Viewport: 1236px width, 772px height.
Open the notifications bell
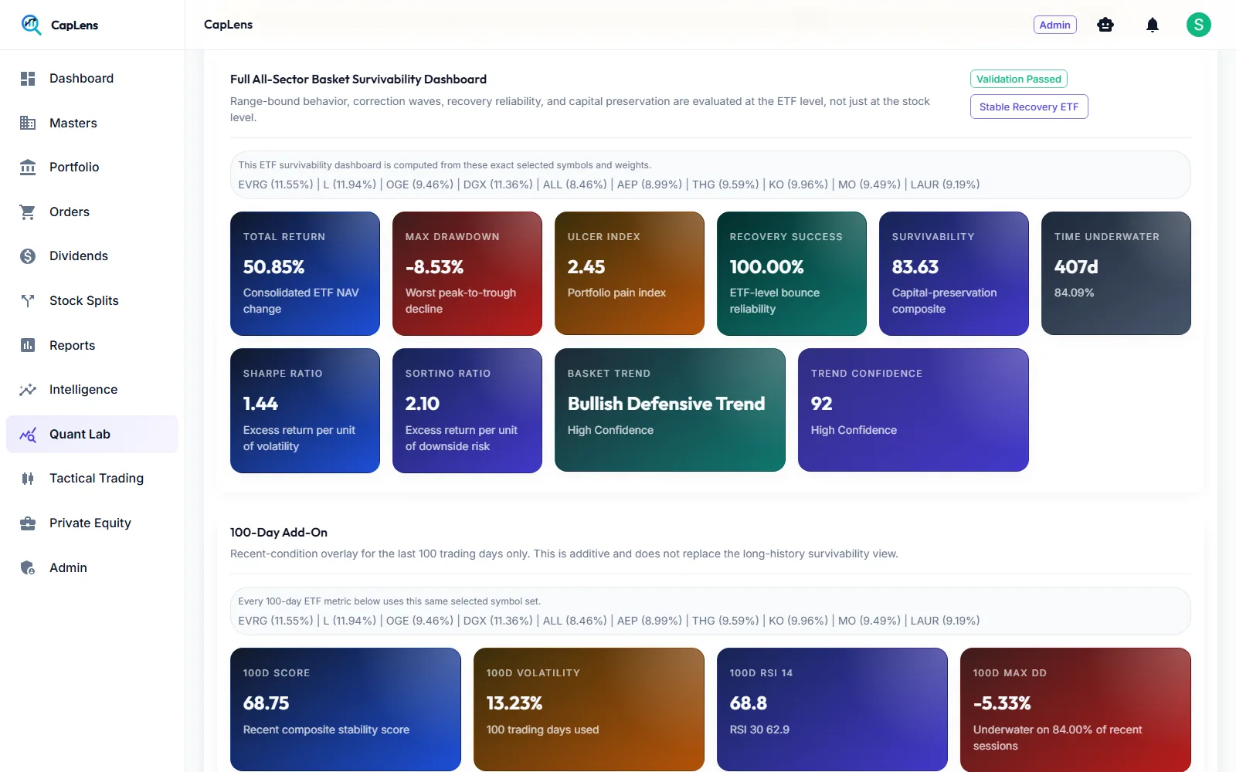click(x=1153, y=25)
